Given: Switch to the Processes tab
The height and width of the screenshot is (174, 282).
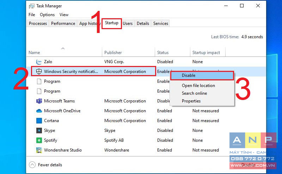Looking at the screenshot, I should (x=38, y=24).
